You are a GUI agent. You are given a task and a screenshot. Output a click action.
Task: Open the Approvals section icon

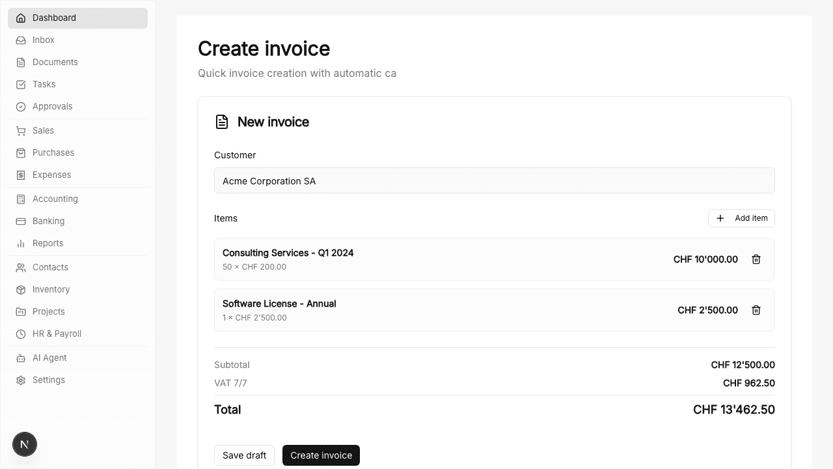coord(20,106)
